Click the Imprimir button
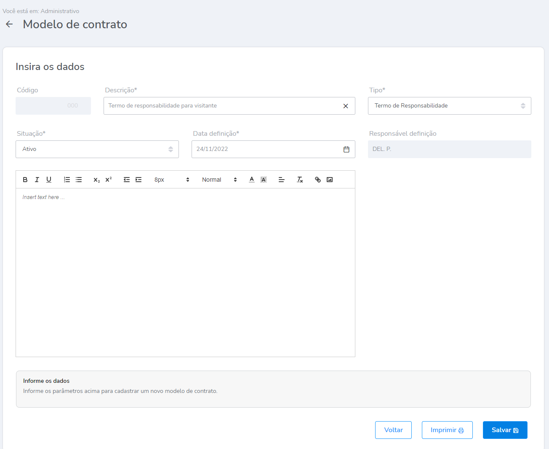Viewport: 549px width, 449px height. pyautogui.click(x=447, y=430)
